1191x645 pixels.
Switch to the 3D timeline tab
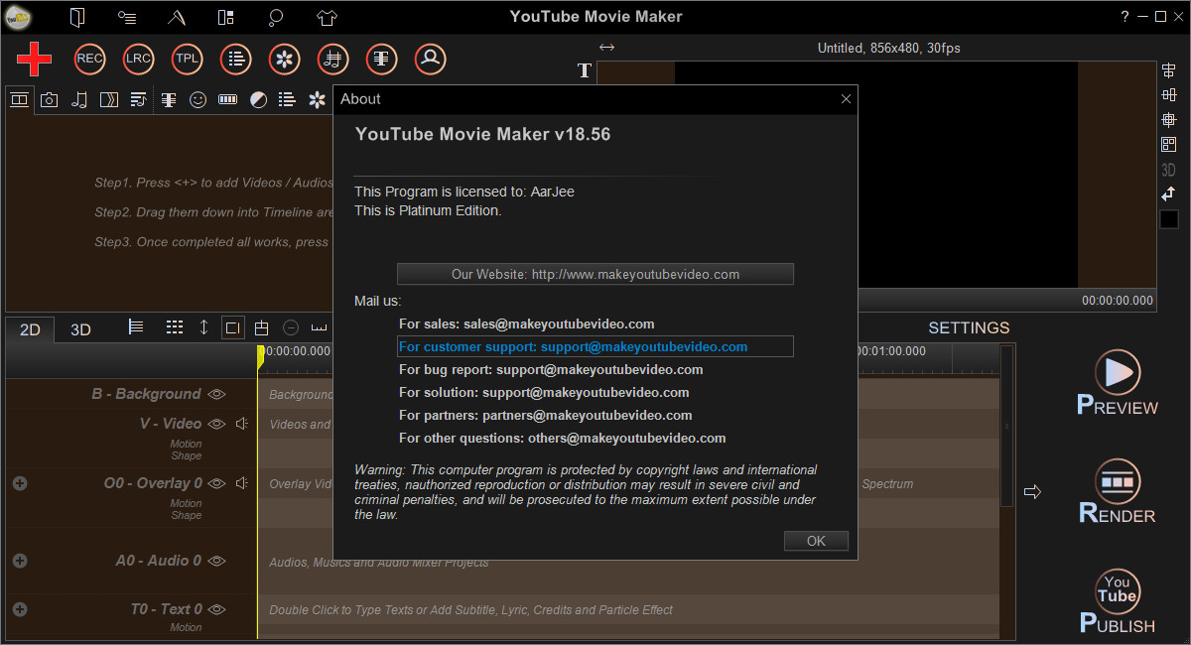[x=81, y=329]
